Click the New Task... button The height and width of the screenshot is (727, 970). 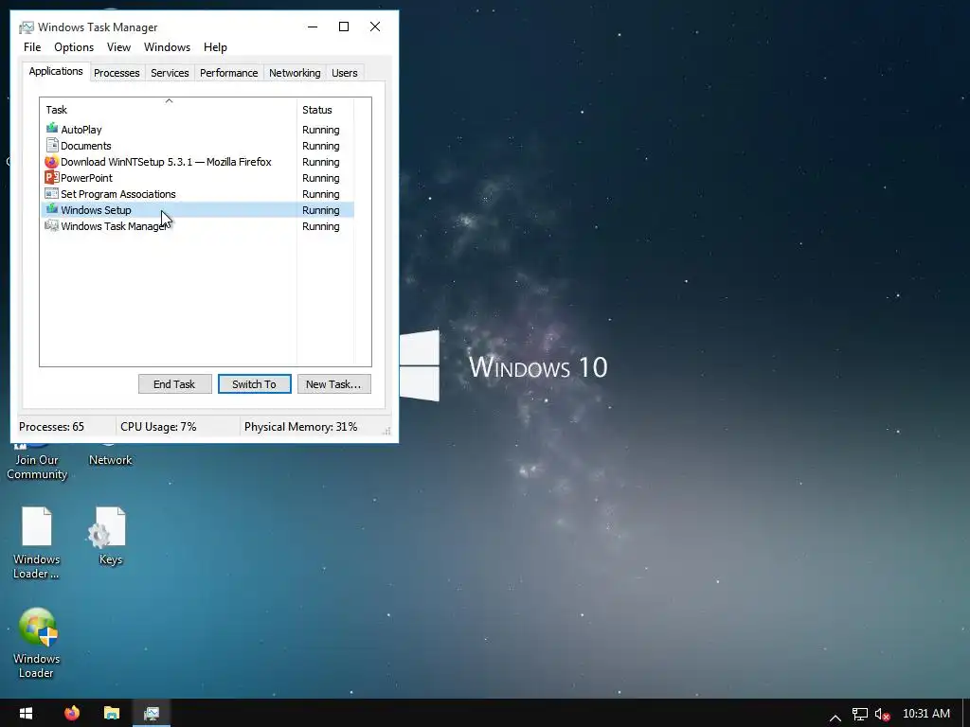(x=334, y=384)
